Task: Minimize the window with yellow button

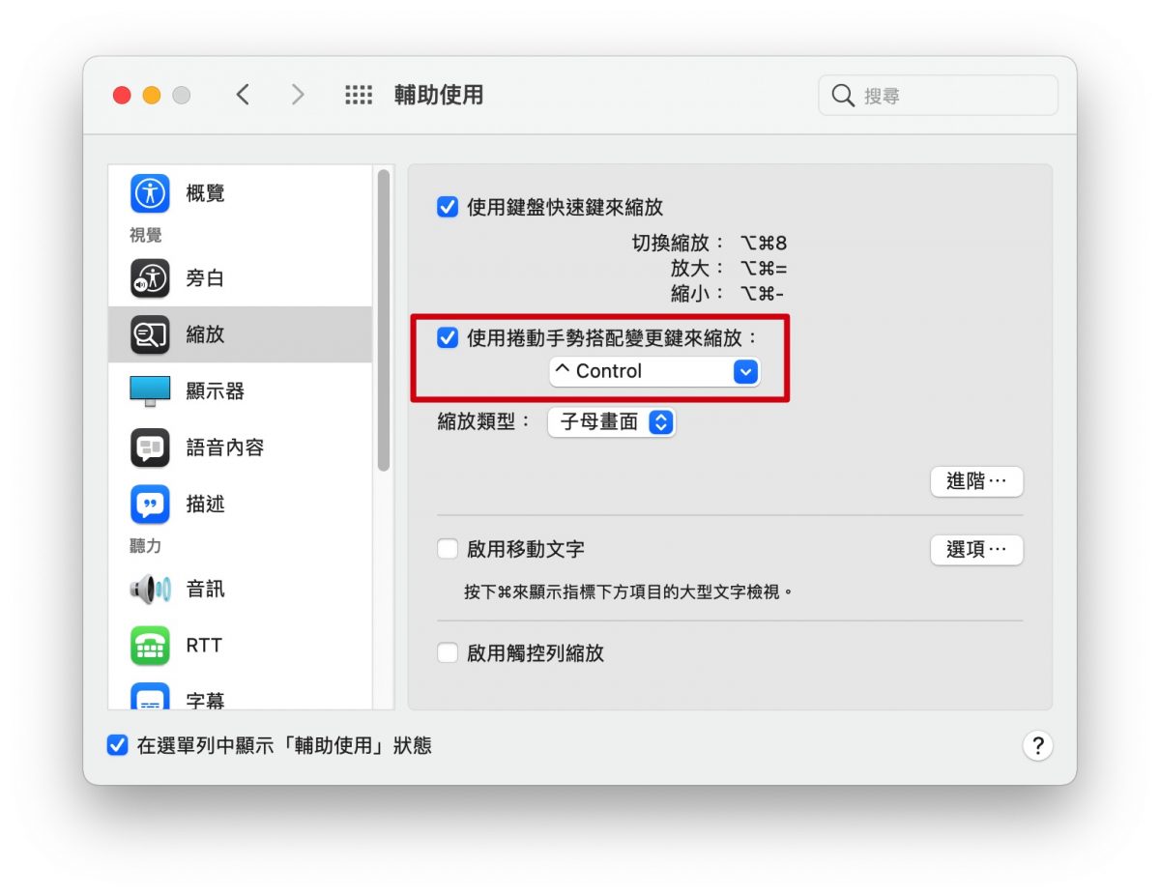Action: pos(152,95)
